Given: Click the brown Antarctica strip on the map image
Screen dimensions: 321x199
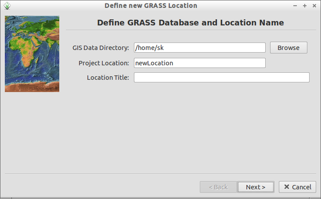Looking at the screenshot, I should (x=32, y=87).
